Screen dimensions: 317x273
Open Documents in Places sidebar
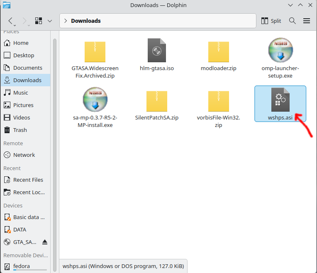coord(25,68)
